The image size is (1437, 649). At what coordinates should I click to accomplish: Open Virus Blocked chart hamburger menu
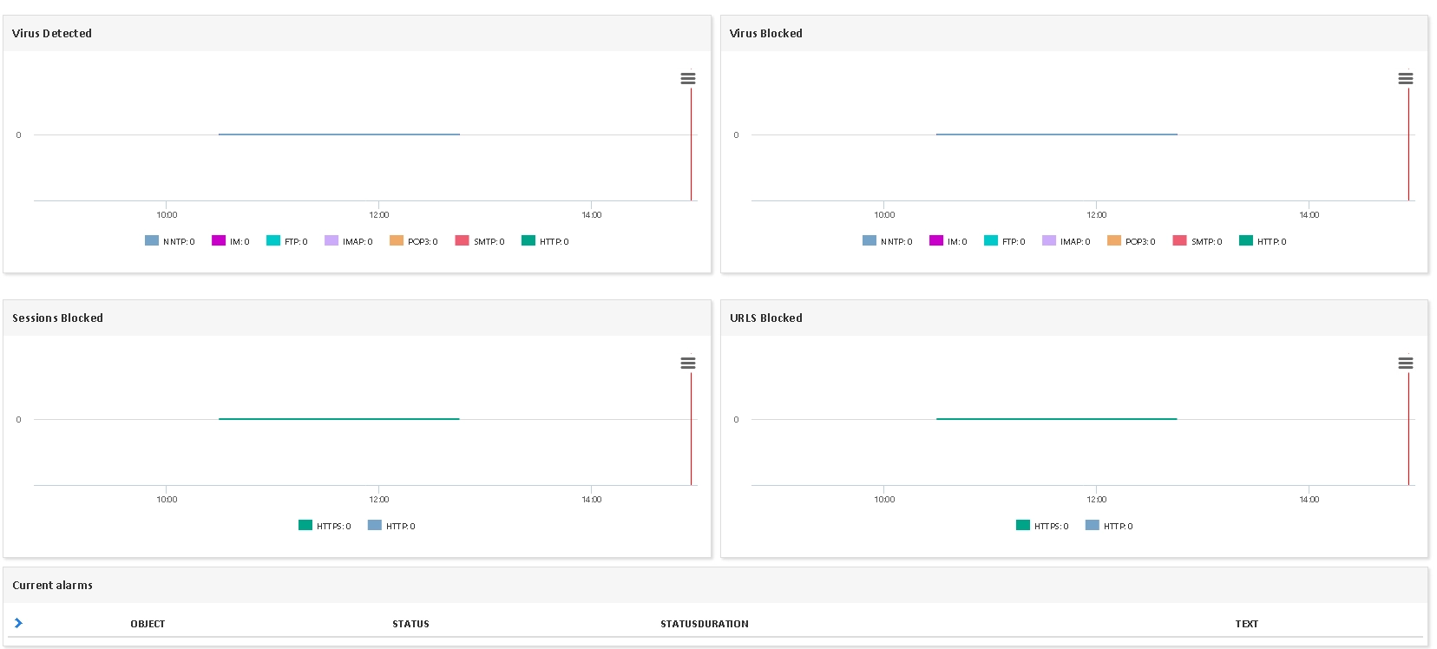coord(1406,78)
